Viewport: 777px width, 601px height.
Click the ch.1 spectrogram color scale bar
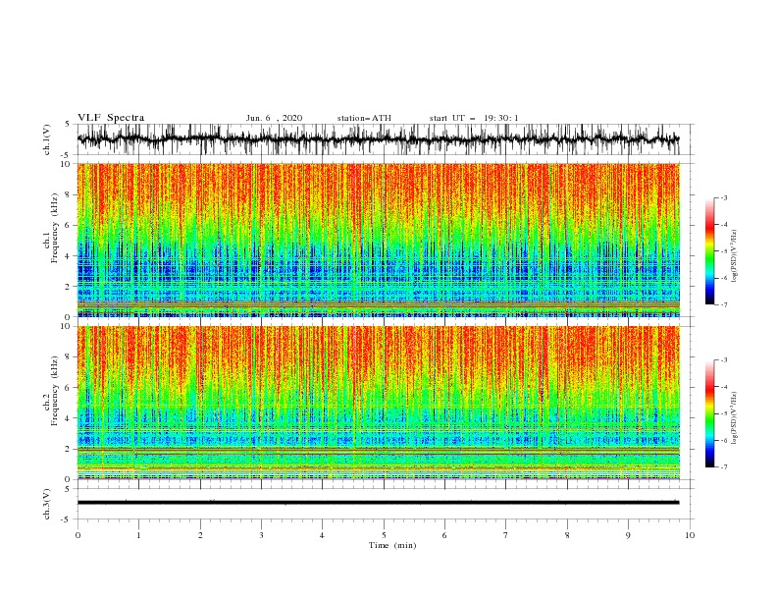click(709, 251)
